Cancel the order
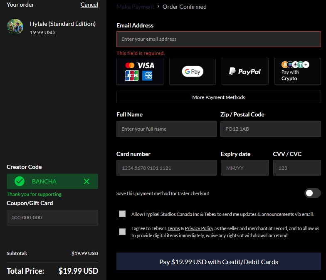Screen dimensions: 326x280 (x=89, y=5)
